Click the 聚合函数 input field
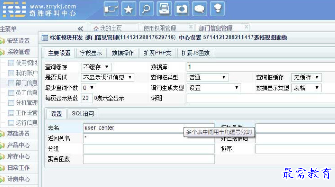 tap(149, 159)
